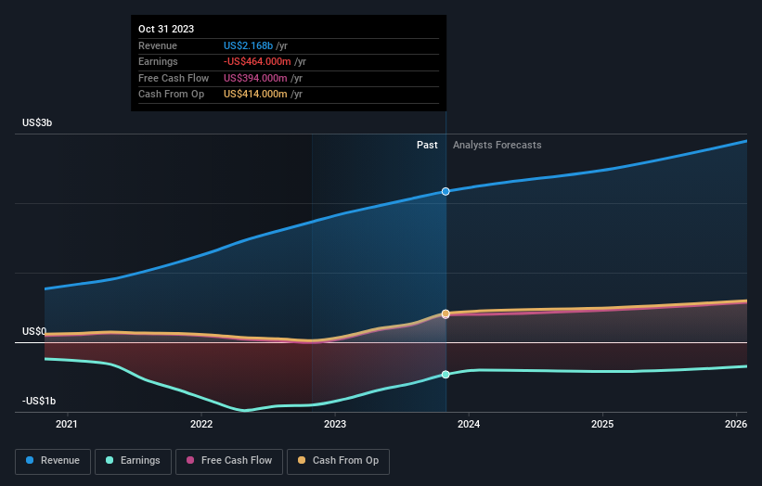This screenshot has height=486, width=762.
Task: Click the Revenue row label in tooltip
Action: (158, 45)
